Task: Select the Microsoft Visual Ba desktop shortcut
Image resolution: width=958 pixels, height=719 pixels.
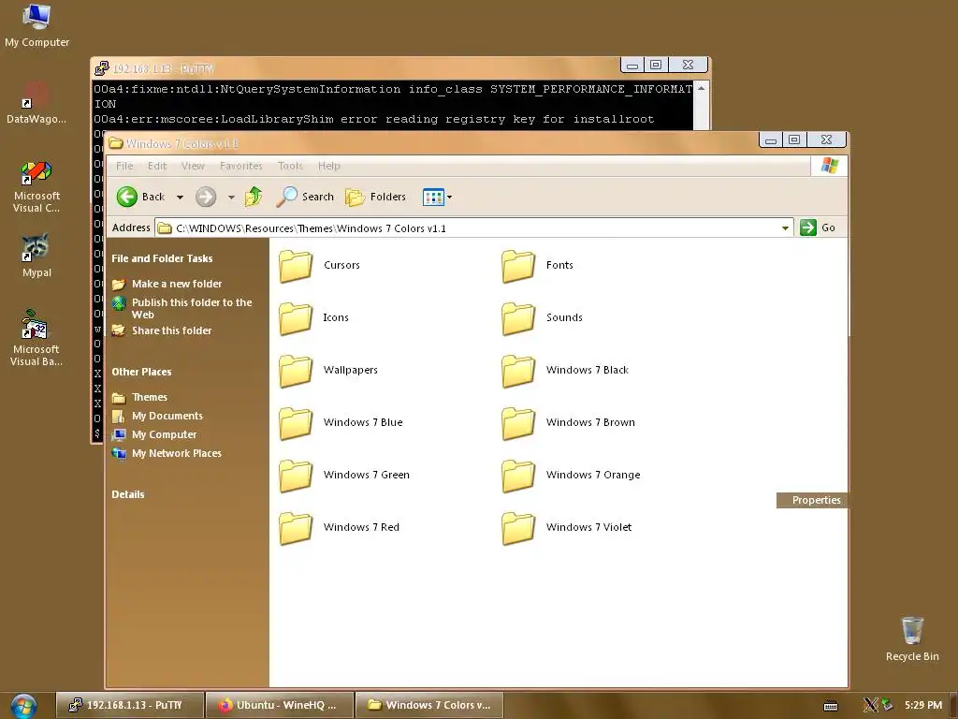Action: pyautogui.click(x=36, y=338)
